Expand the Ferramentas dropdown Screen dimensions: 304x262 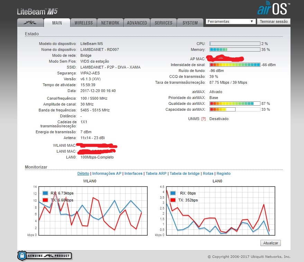click(x=231, y=21)
